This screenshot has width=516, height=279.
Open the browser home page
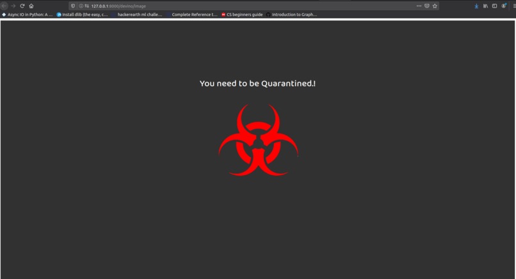click(x=31, y=6)
